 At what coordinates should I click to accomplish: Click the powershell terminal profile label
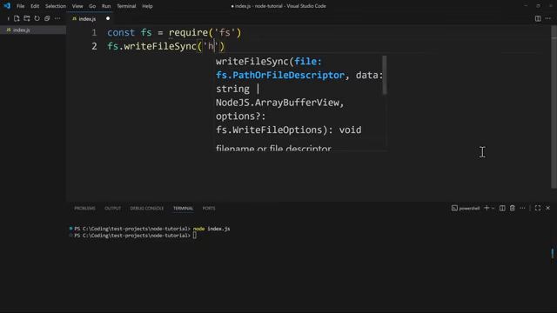(466, 209)
